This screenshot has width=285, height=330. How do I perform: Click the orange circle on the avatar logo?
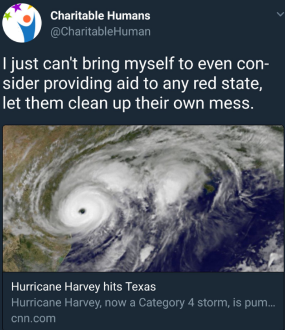[27, 19]
